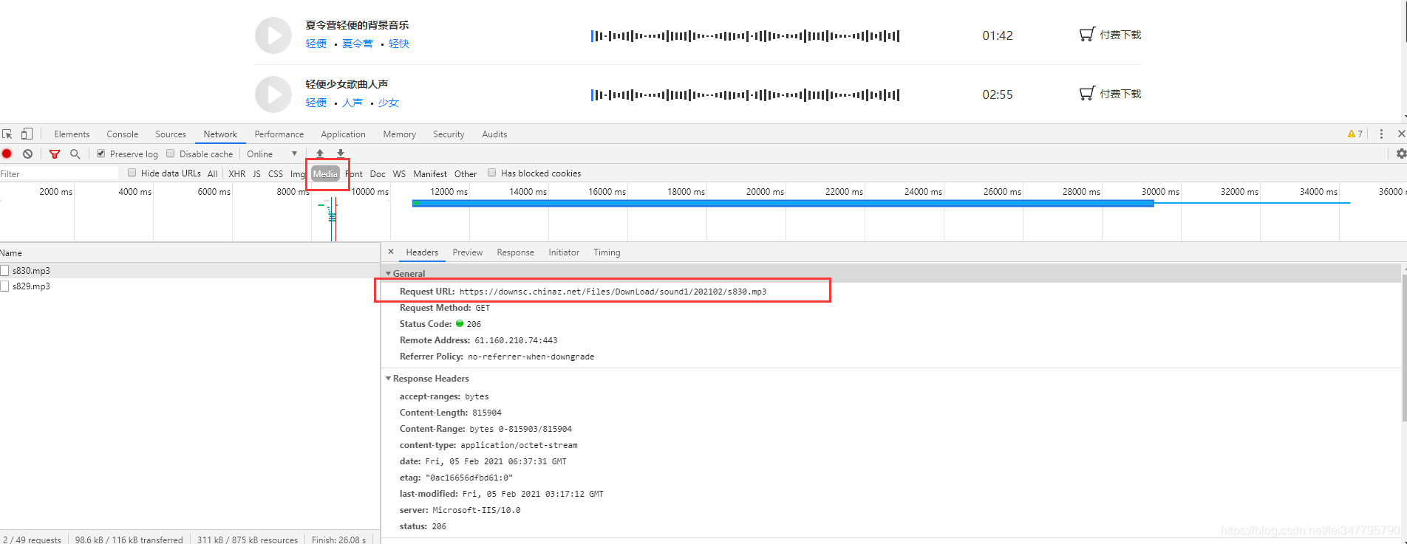Uncheck the Preserve log checkbox

[101, 154]
